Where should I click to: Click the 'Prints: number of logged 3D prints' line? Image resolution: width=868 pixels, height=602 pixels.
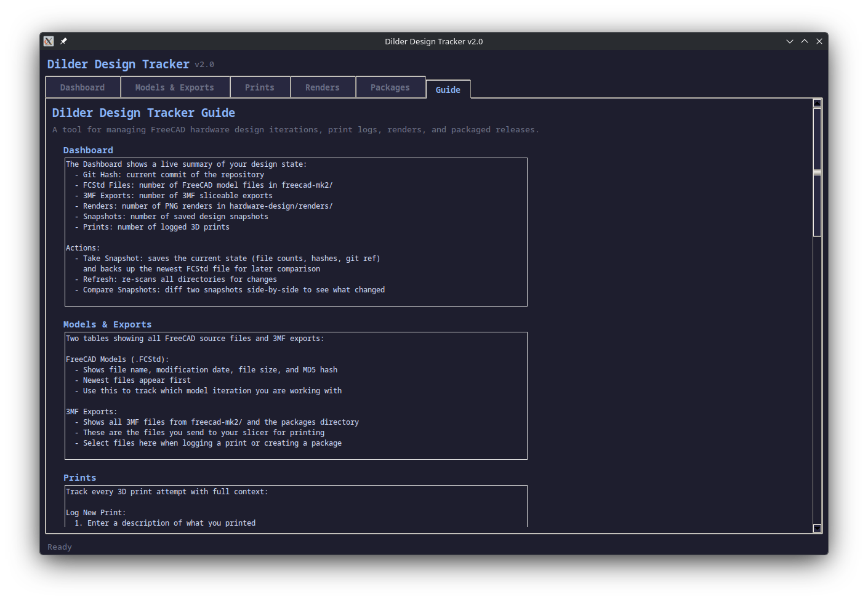[152, 227]
